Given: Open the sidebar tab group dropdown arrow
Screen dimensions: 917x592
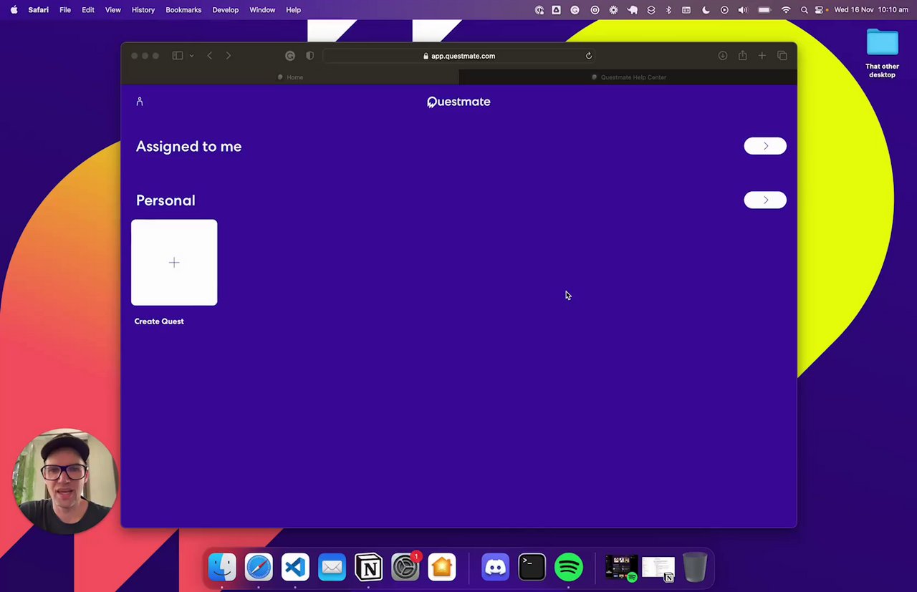Looking at the screenshot, I should pyautogui.click(x=191, y=56).
